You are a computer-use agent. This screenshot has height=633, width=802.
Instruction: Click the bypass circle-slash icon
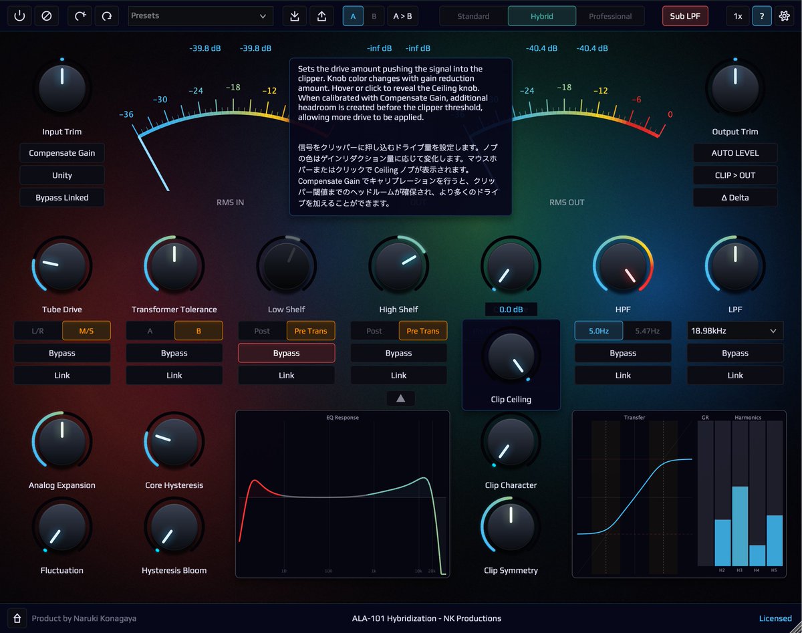point(47,16)
